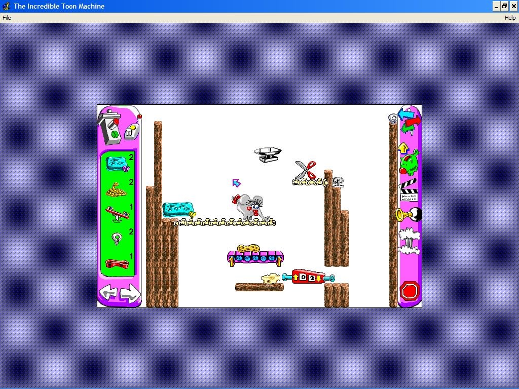Close The Incredible Toon Machine window
Image resolution: width=519 pixels, height=389 pixels.
pyautogui.click(x=513, y=6)
